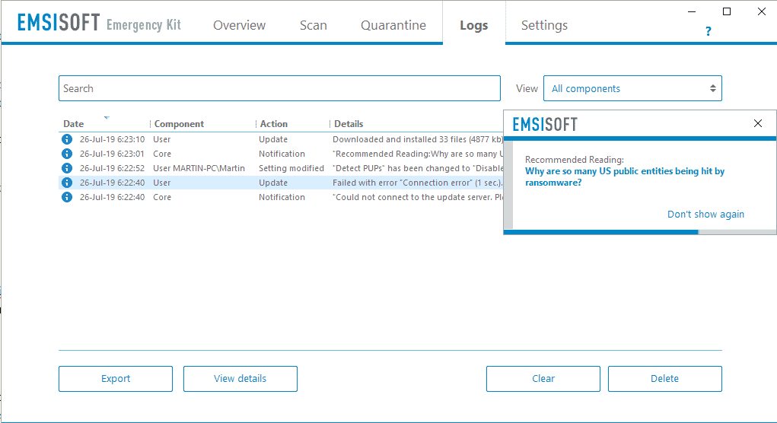Screen dimensions: 777x423
Task: Click info icon of 6:22:40 Core entry
Action: pos(67,196)
